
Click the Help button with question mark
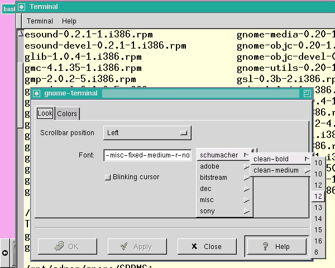[275, 246]
